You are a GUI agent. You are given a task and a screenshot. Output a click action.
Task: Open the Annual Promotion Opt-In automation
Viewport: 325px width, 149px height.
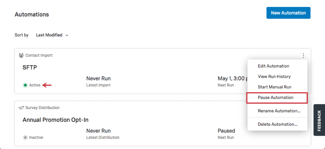click(55, 120)
